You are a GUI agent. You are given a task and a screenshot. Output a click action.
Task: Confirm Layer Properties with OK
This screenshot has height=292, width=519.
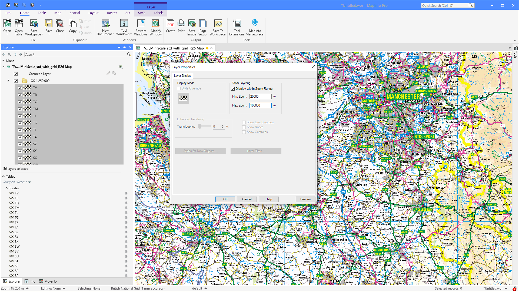tap(225, 199)
